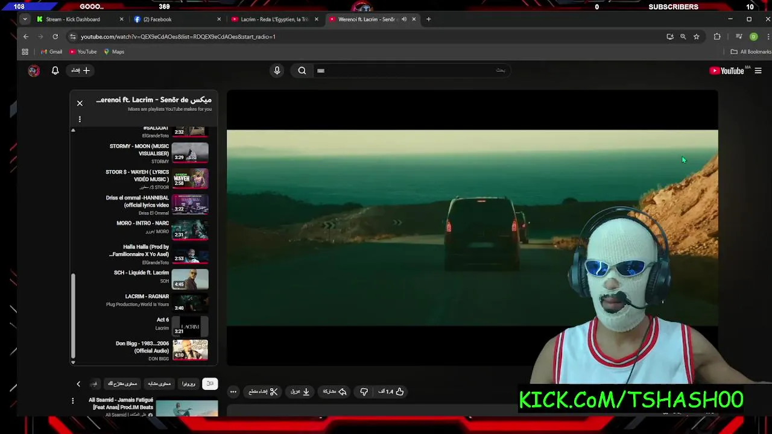
Task: Like the video with thumbs up
Action: click(x=391, y=392)
